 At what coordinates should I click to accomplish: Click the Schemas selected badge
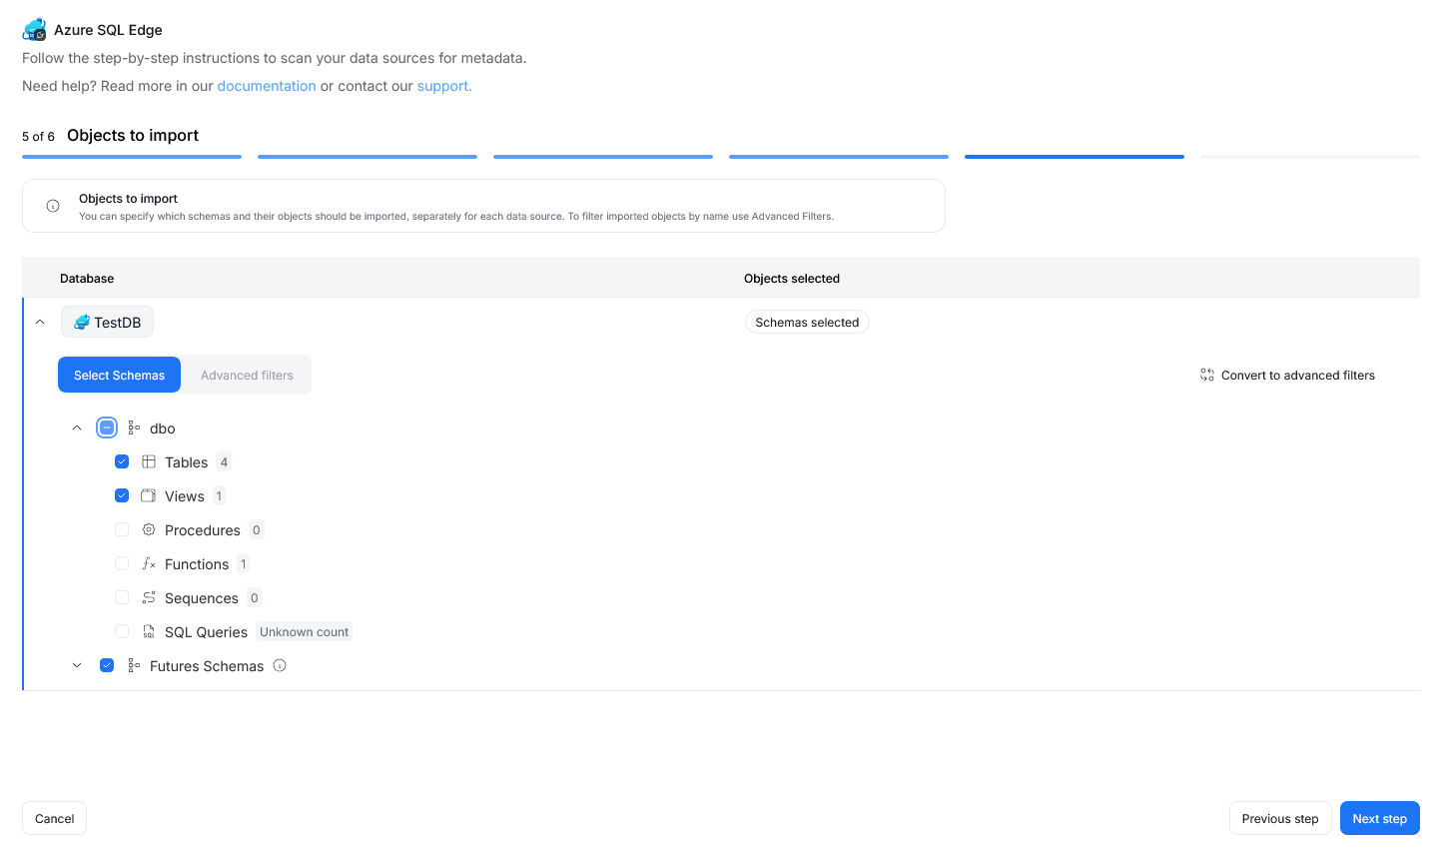(x=807, y=323)
